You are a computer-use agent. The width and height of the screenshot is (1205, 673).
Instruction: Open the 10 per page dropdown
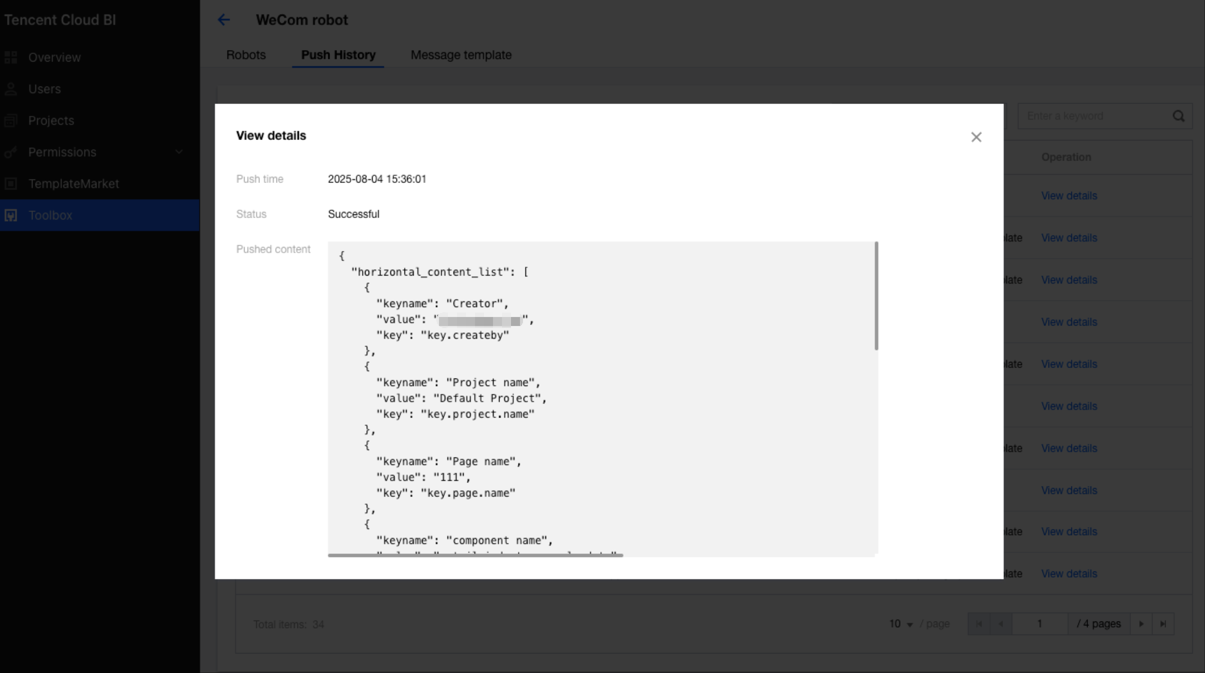tap(900, 624)
